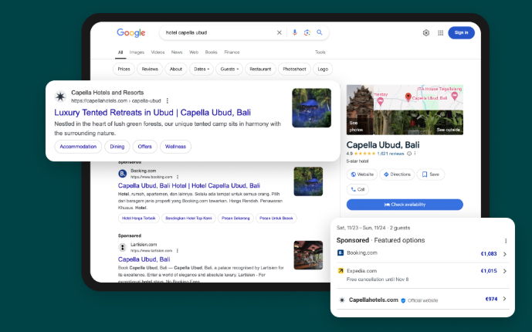Click the Sign in button

(461, 32)
